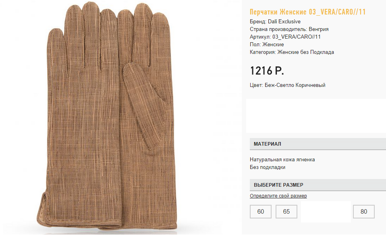Pick size 80 box
The image size is (386, 241).
(x=364, y=212)
